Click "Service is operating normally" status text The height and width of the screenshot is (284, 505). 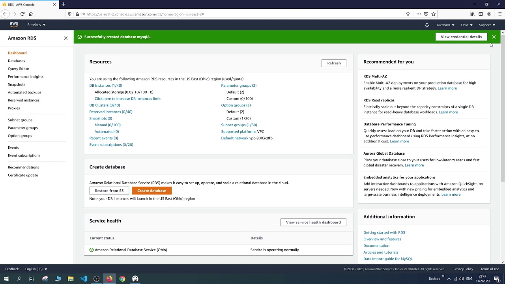click(x=275, y=250)
